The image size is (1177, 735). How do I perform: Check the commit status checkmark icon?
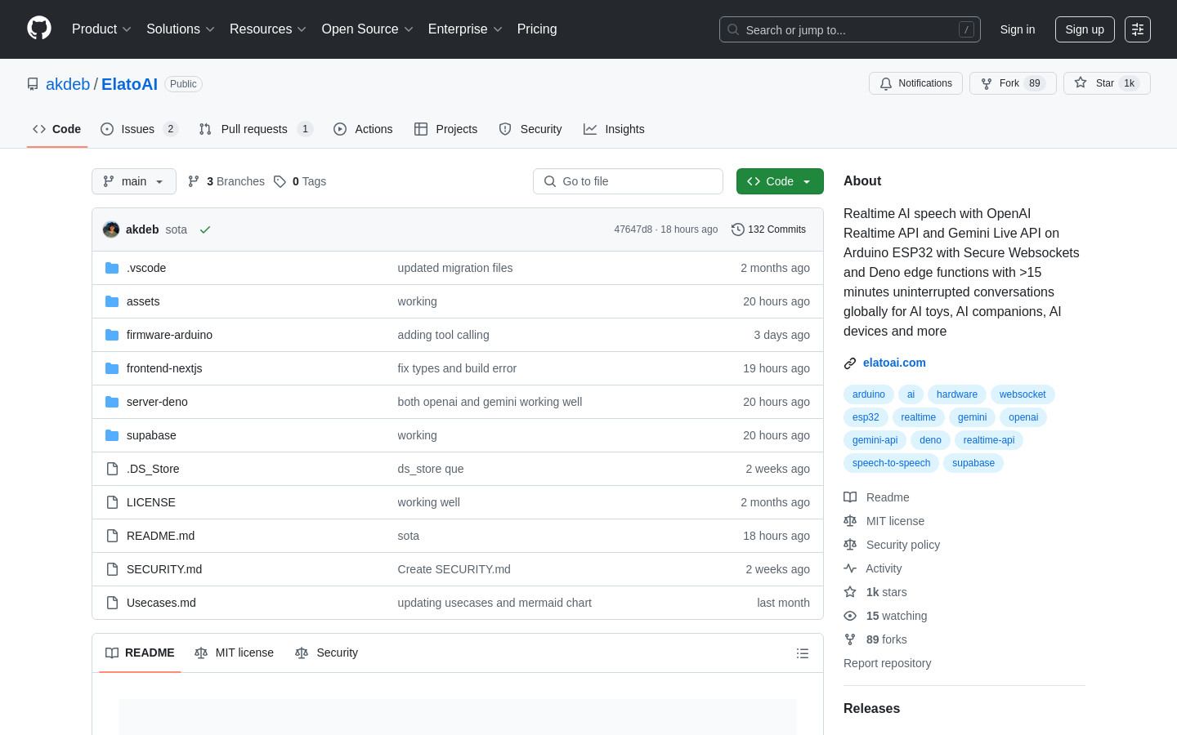pos(205,229)
